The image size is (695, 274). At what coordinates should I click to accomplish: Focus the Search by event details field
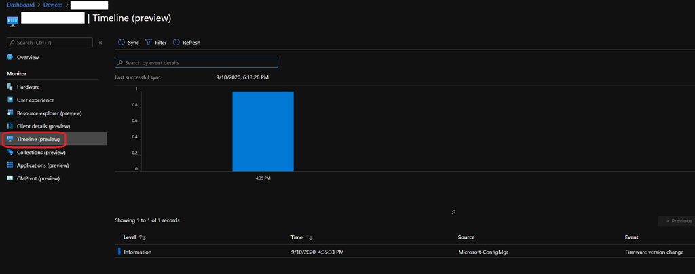tap(197, 63)
